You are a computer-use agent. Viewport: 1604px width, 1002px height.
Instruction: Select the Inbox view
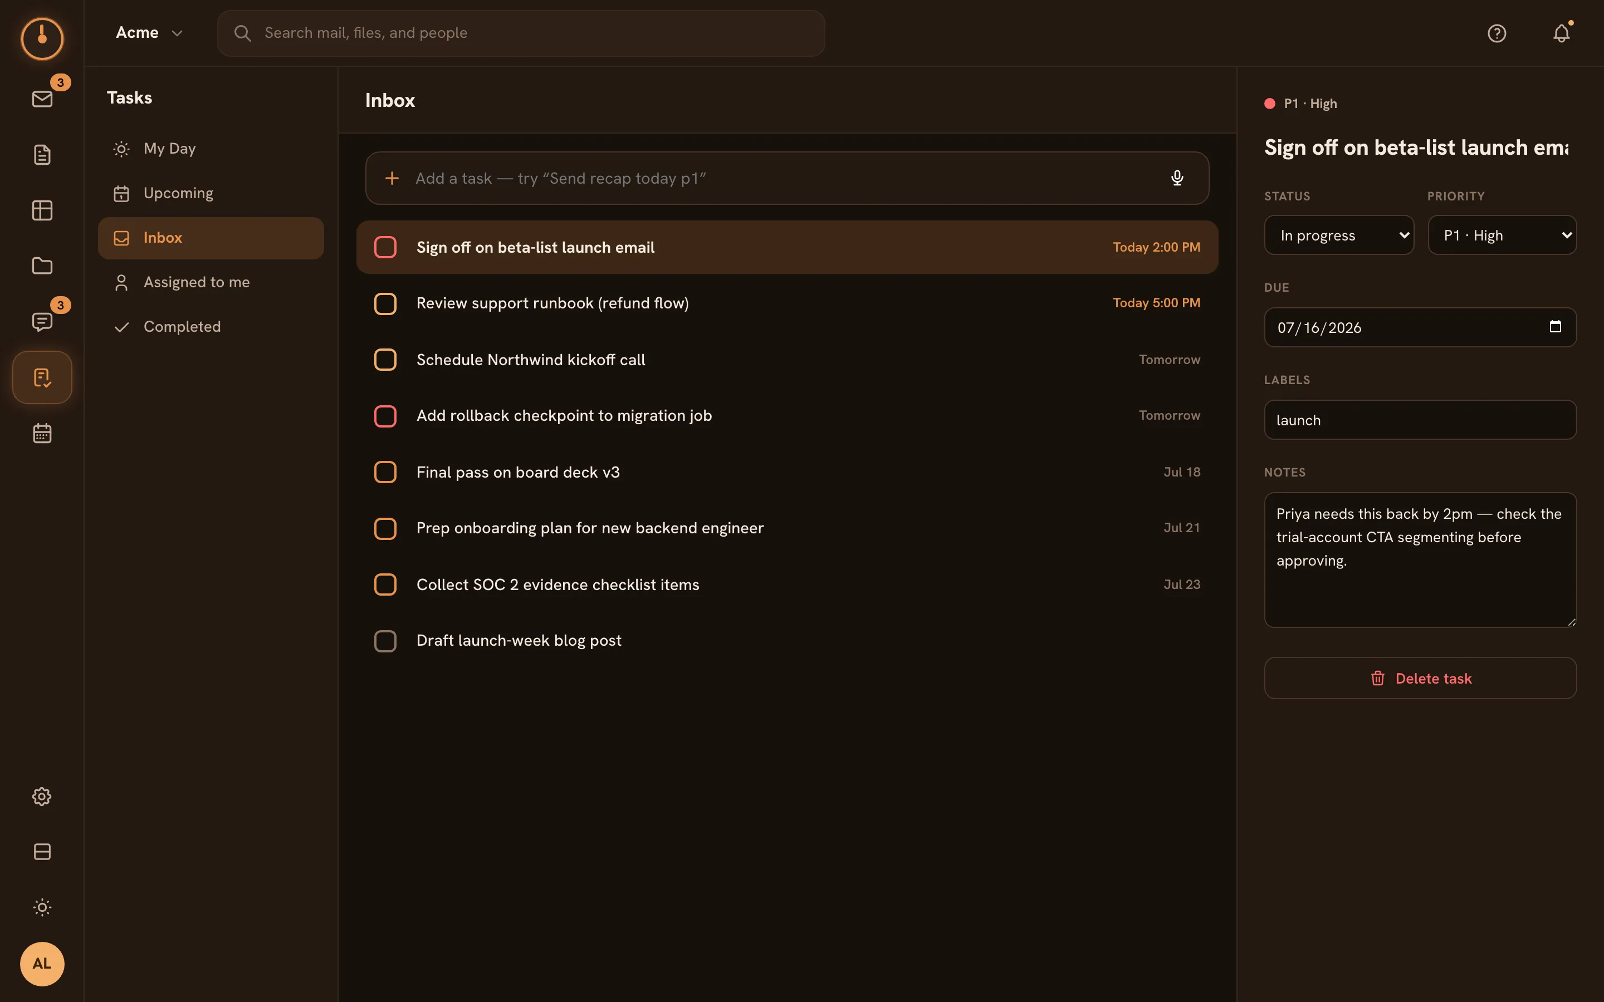pyautogui.click(x=211, y=238)
